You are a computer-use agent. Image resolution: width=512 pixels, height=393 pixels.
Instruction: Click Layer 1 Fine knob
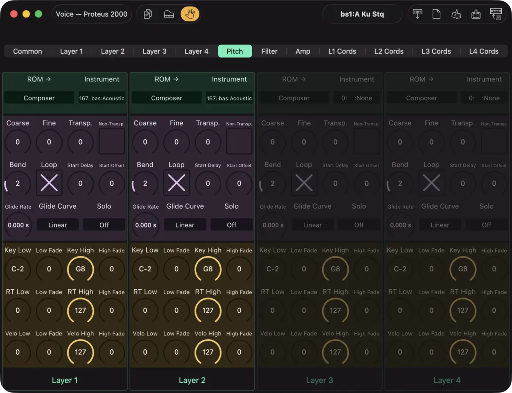[49, 142]
